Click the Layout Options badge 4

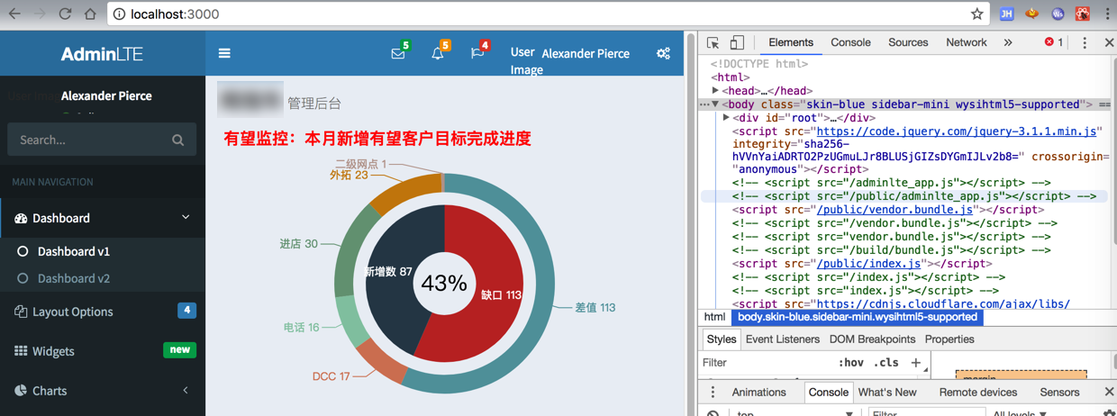click(186, 311)
